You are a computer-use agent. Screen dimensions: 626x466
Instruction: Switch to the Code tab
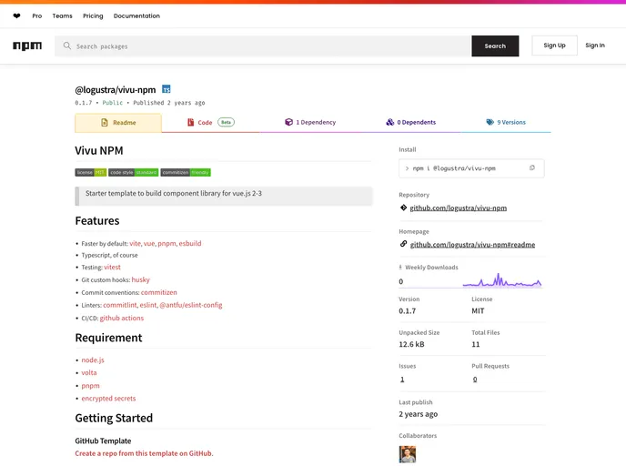point(211,123)
